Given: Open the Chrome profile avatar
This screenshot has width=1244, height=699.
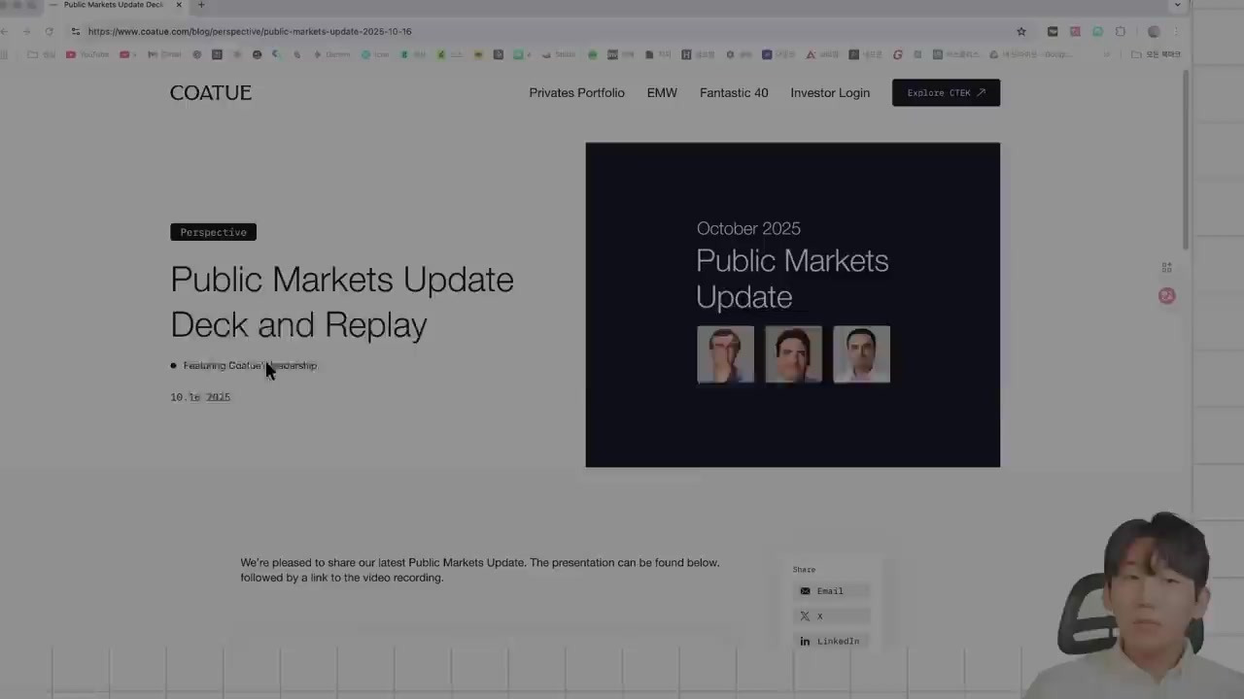Looking at the screenshot, I should tap(1154, 31).
